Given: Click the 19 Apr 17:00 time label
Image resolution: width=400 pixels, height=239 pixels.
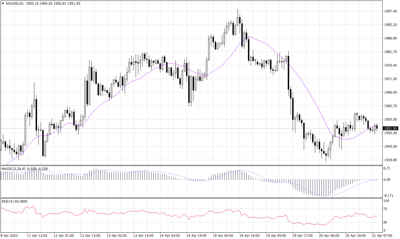Looking at the screenshot, I should click(x=303, y=236).
